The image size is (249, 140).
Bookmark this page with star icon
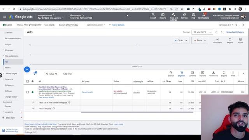pos(182,9)
